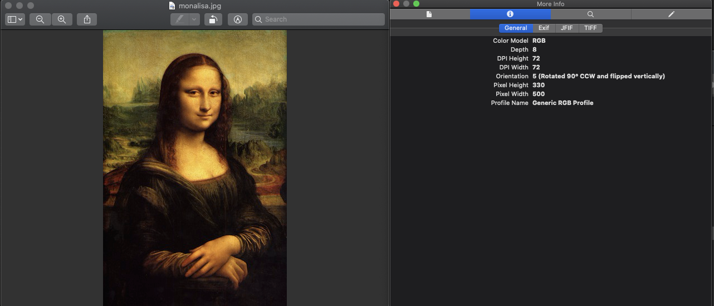
Task: Click the Mona Lisa image in Preview
Action: (195, 168)
